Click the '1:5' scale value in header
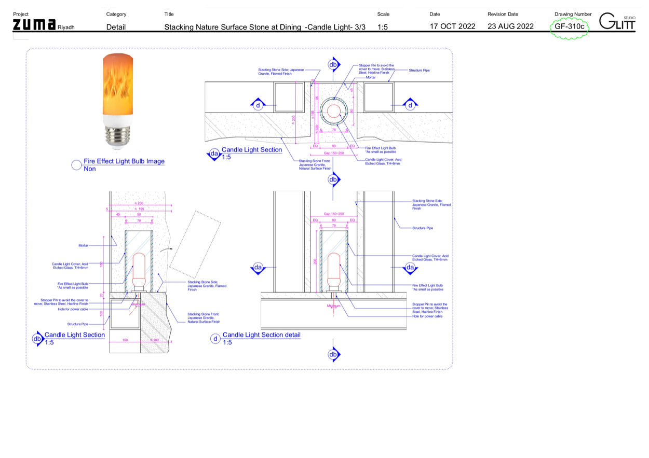Image resolution: width=649 pixels, height=458 pixels. click(x=383, y=26)
